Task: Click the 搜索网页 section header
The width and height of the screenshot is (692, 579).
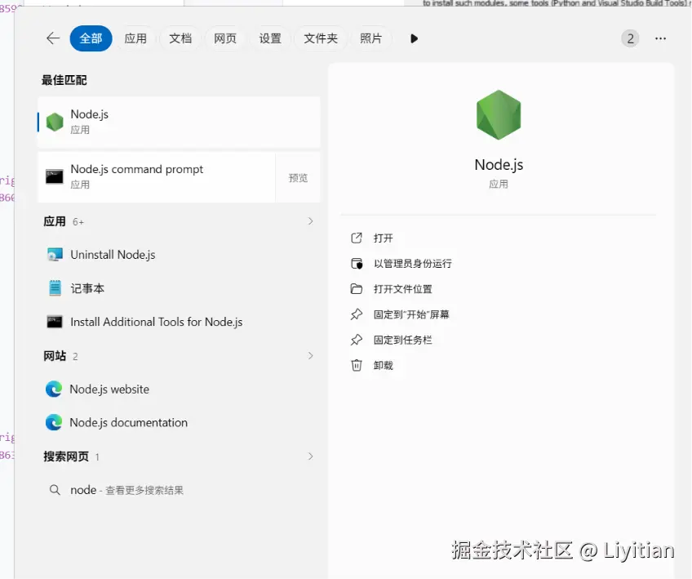Action: (x=66, y=457)
